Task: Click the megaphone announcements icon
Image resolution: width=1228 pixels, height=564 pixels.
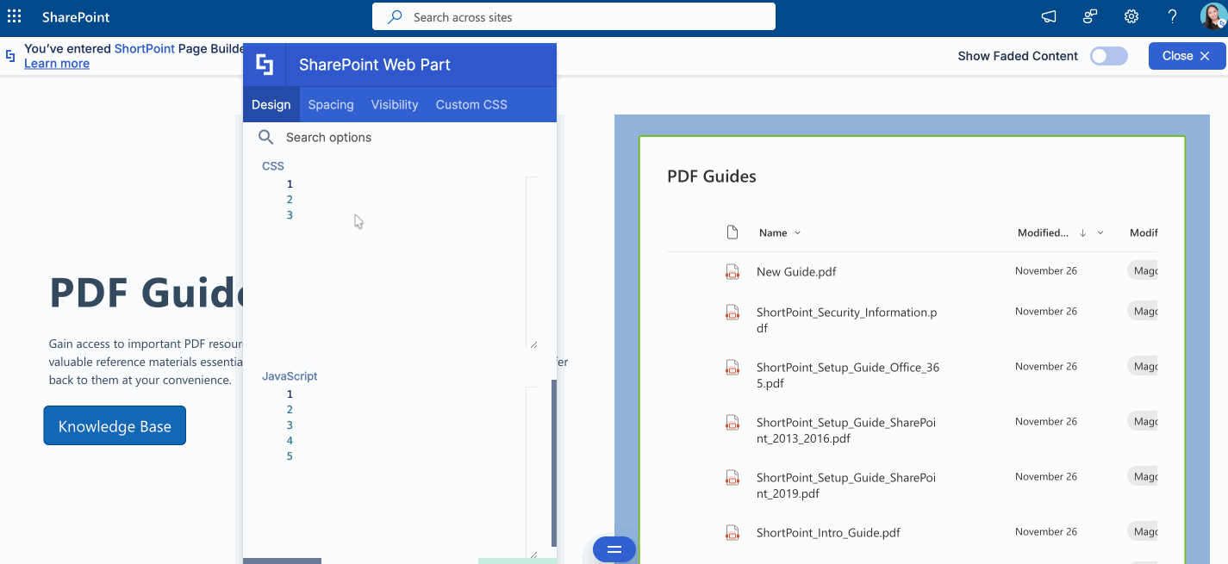Action: [x=1049, y=16]
